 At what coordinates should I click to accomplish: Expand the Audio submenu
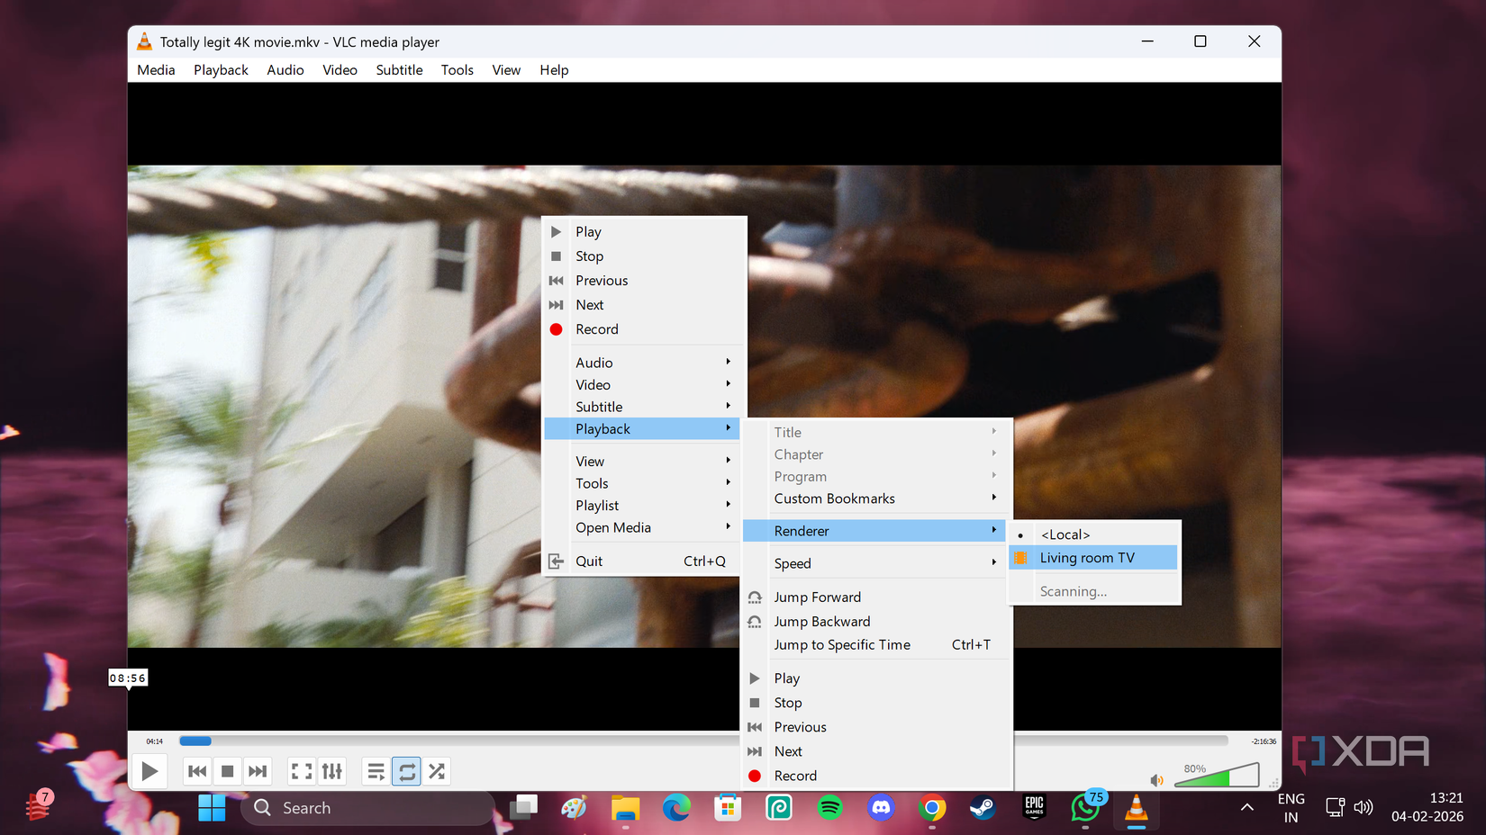click(594, 362)
